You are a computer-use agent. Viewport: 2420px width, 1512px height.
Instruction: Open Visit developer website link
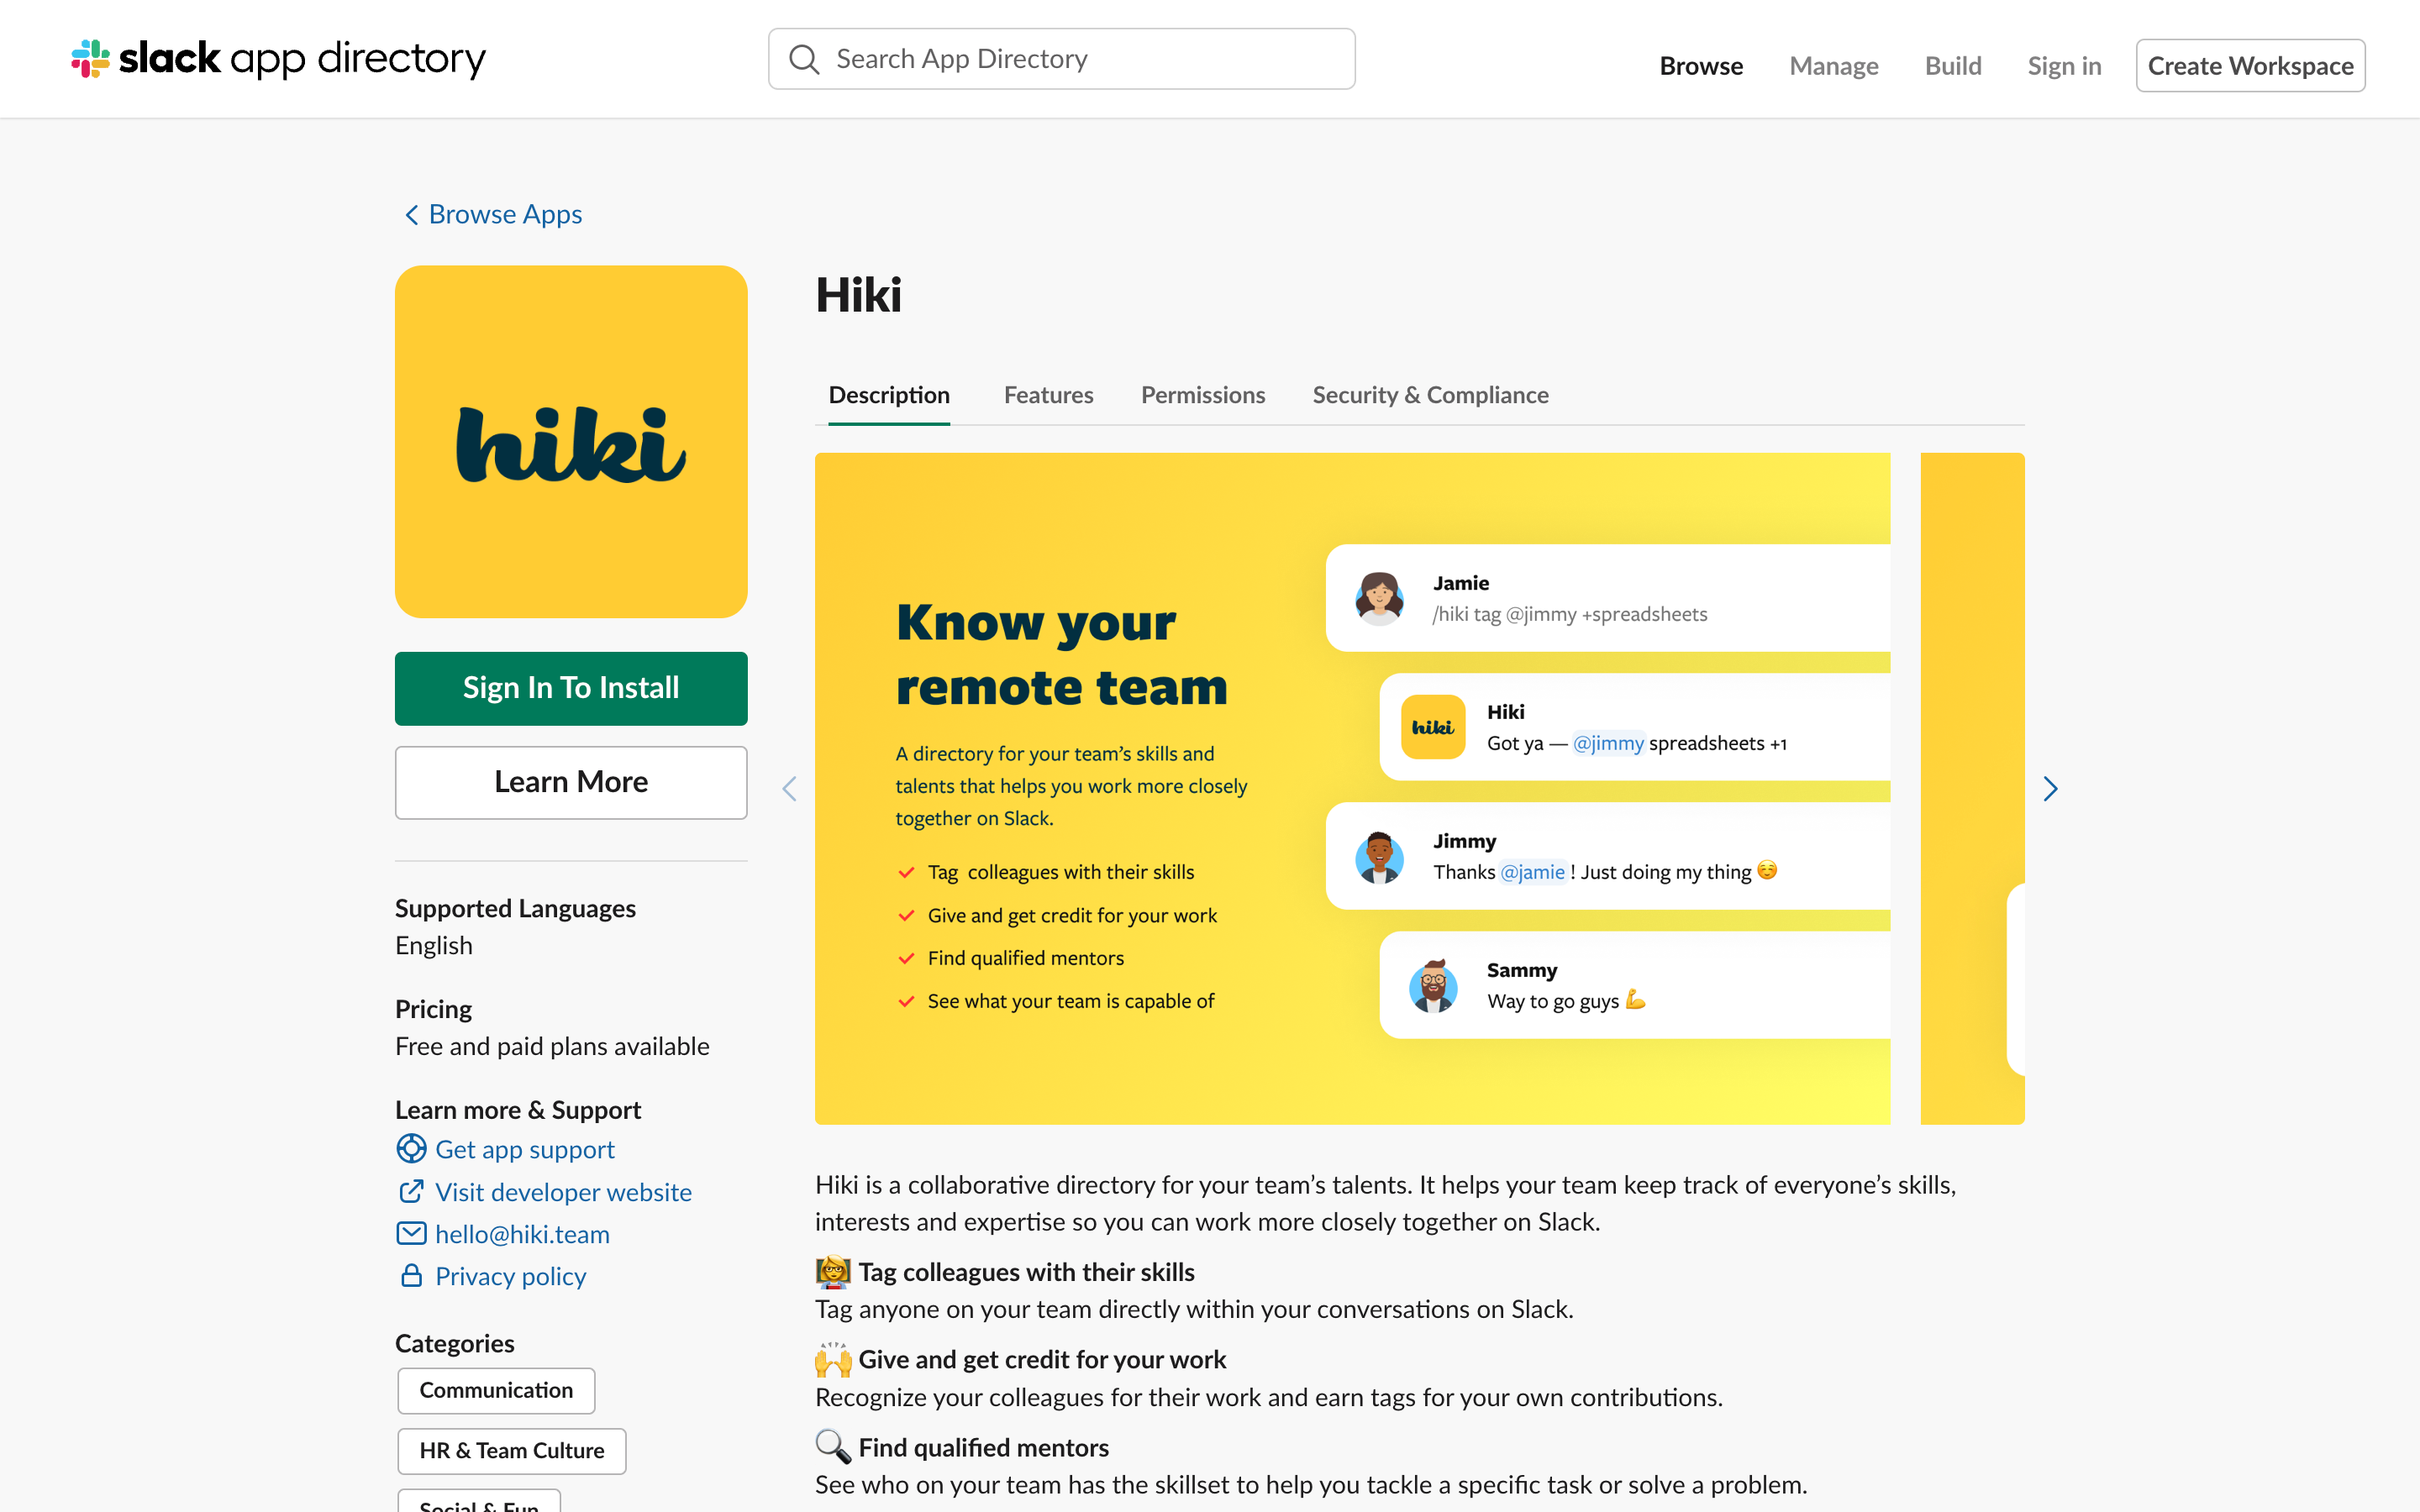pos(563,1192)
